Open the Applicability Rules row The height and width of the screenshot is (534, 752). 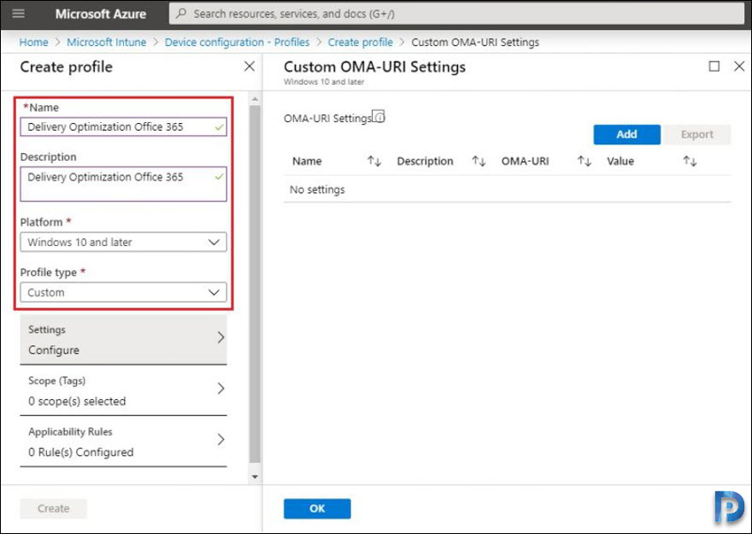123,442
